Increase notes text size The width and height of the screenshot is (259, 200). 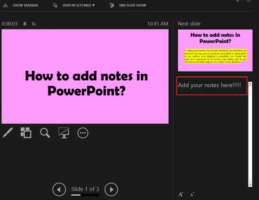click(181, 194)
